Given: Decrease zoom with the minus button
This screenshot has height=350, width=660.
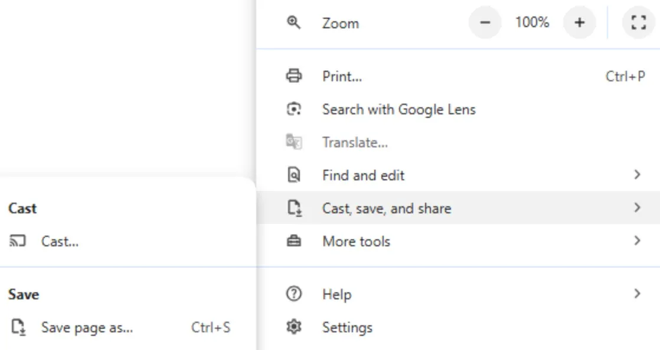Looking at the screenshot, I should click(485, 23).
